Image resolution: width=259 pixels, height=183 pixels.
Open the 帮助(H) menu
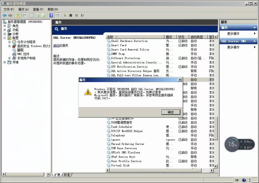pos(53,9)
